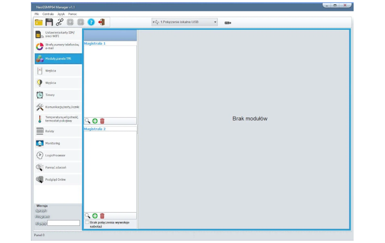Click the Magistrala 2 module list area
The image size is (385, 243).
(x=110, y=171)
